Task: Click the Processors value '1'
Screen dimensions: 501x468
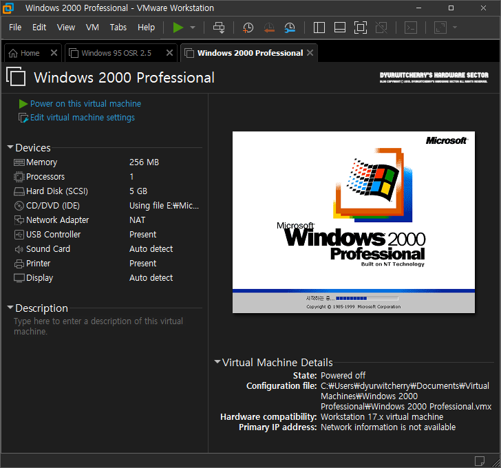Action: click(x=131, y=177)
